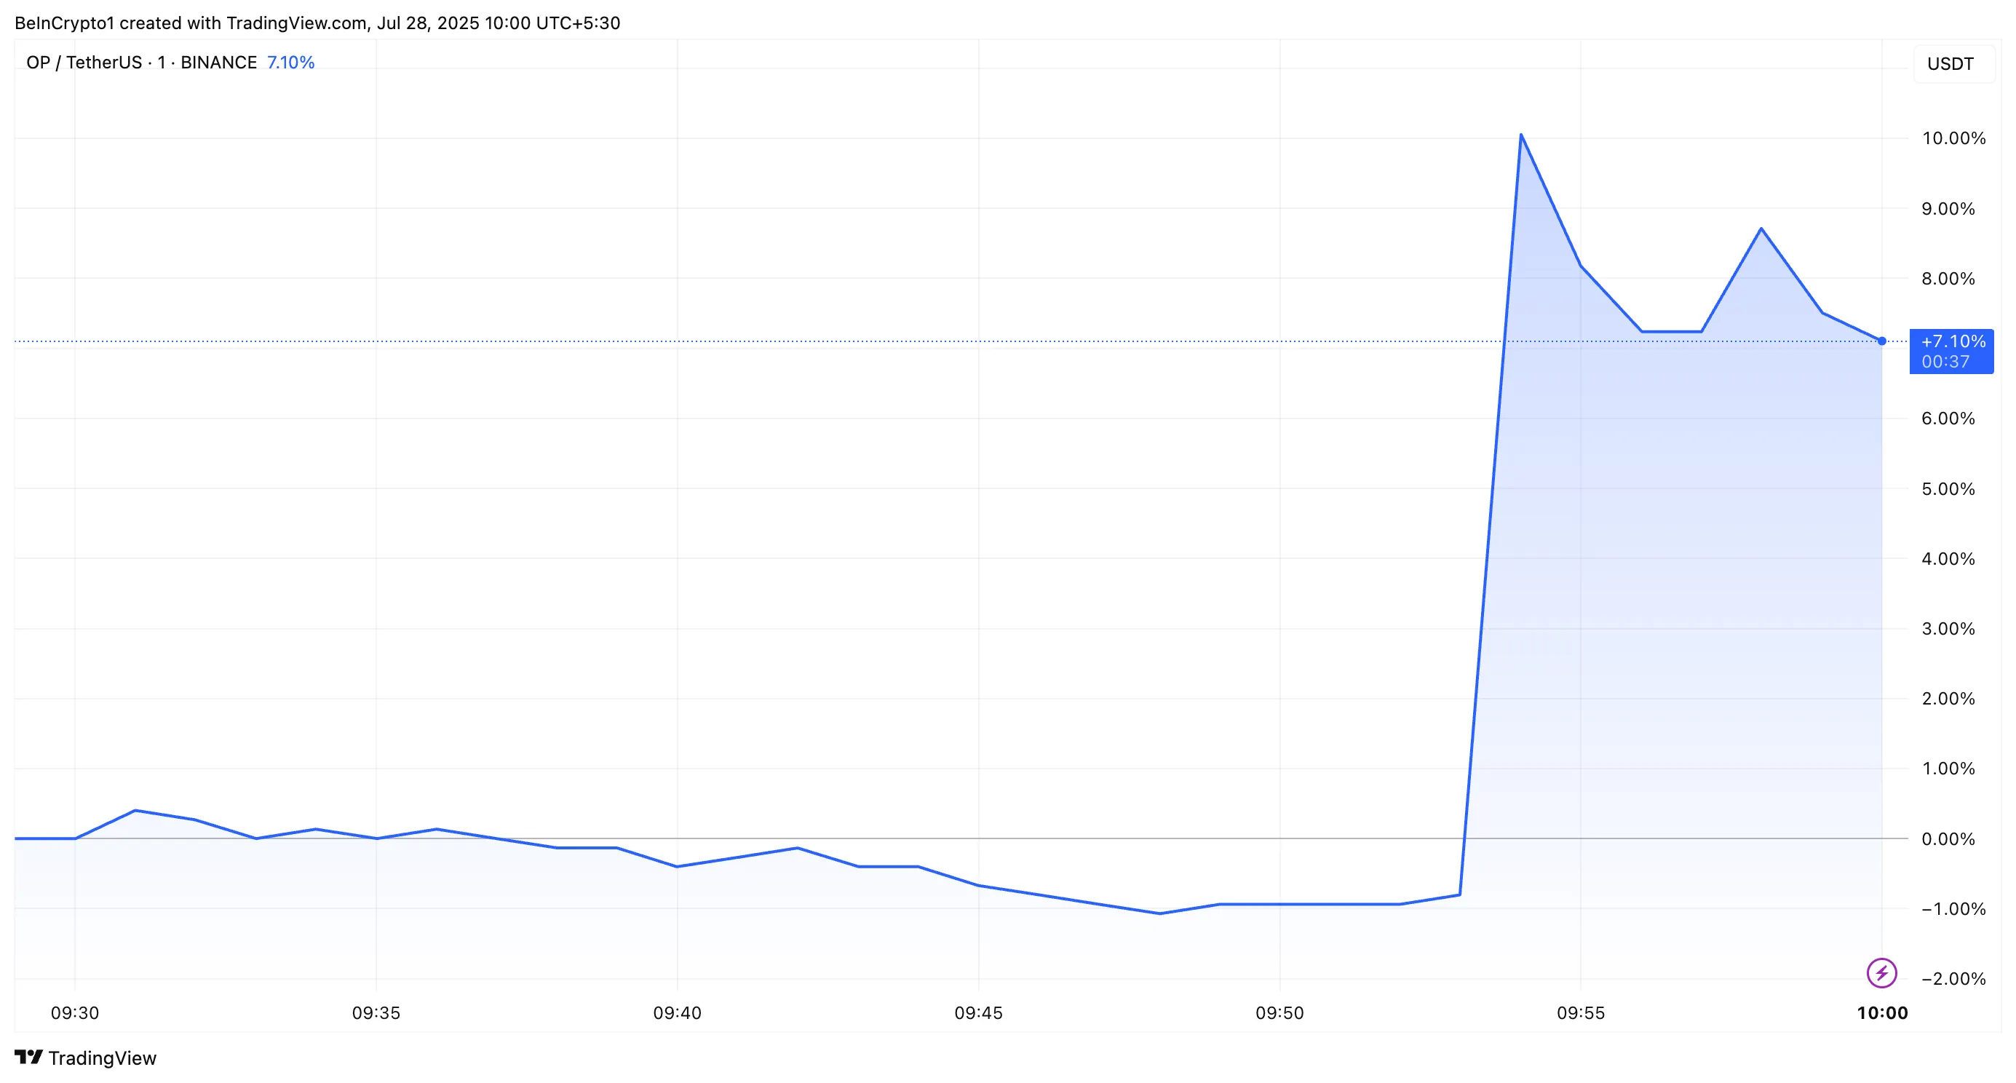Select the 09:55 time axis label
Viewport: 2016px width, 1083px height.
click(1581, 1012)
